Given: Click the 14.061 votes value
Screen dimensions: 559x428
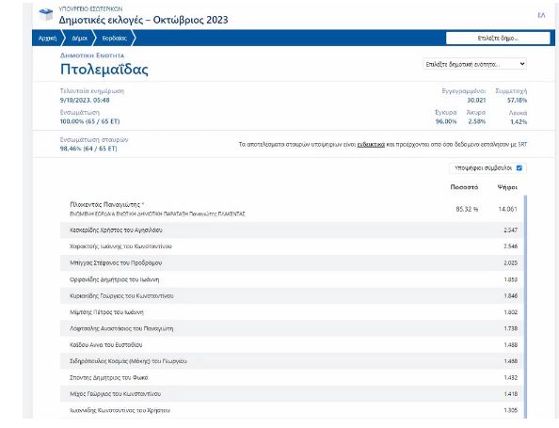Looking at the screenshot, I should pyautogui.click(x=507, y=209).
